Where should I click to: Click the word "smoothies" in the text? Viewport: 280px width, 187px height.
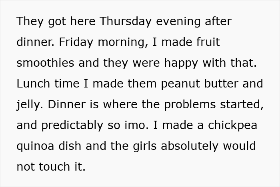tap(45, 63)
